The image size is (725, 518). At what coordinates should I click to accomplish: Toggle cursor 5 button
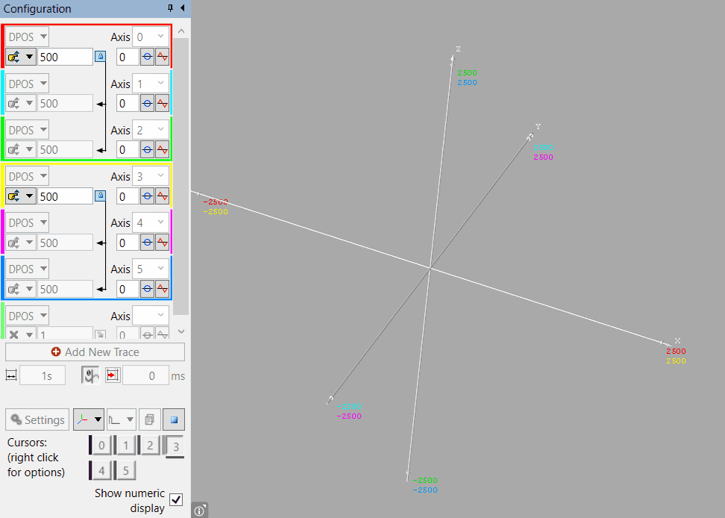125,470
